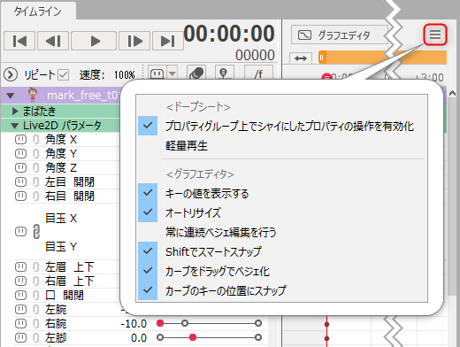Viewport: 460px width, 347px height.
Task: Toggle the link icon for 目玉 X and Y
Action: pos(36,231)
